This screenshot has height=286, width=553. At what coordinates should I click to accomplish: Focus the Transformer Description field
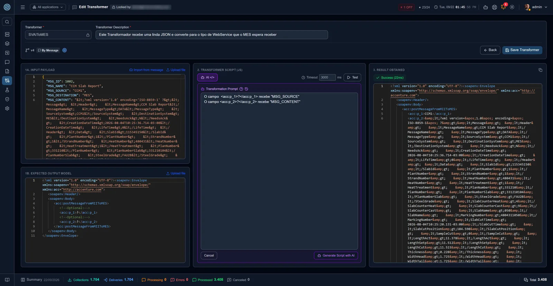[x=212, y=35]
